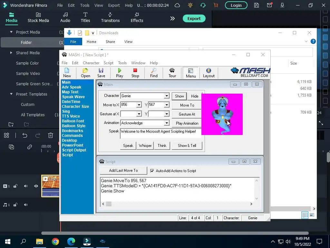This screenshot has width=330, height=248.
Task: Toggle lock on audio track 1
Action: click(x=15, y=205)
